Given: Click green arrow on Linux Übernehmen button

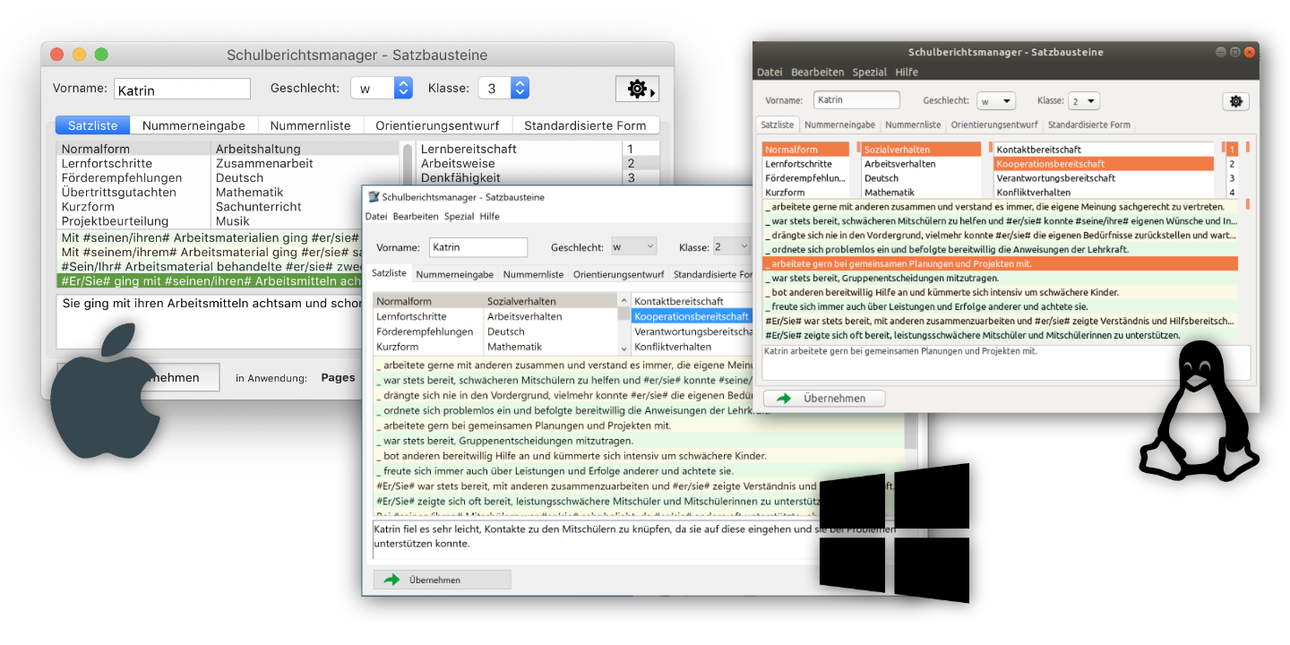Looking at the screenshot, I should point(784,398).
